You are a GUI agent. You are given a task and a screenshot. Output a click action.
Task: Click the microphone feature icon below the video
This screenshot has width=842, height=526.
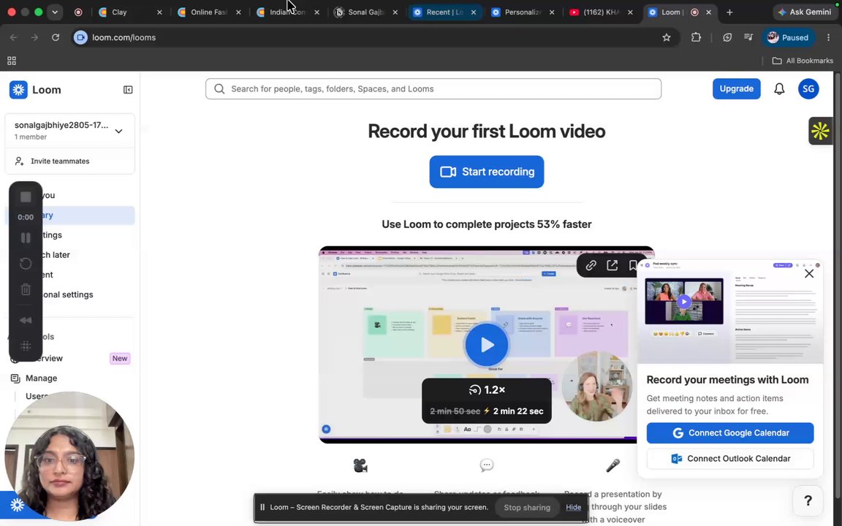pyautogui.click(x=612, y=465)
